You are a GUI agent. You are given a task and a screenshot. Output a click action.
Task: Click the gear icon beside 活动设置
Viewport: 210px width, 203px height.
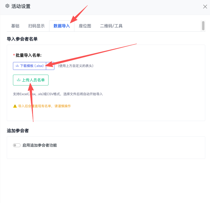point(7,6)
